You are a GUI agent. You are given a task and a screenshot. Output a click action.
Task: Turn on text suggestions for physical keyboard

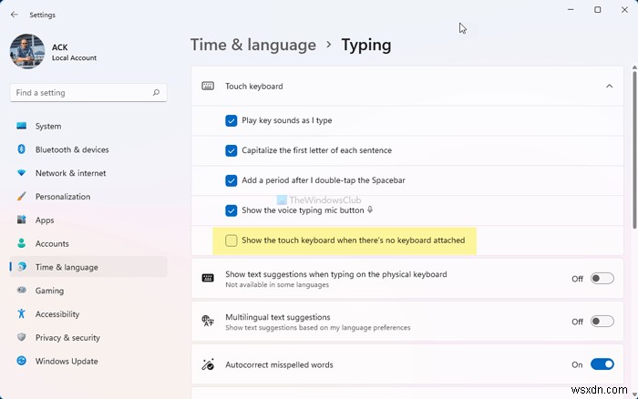[x=602, y=279]
